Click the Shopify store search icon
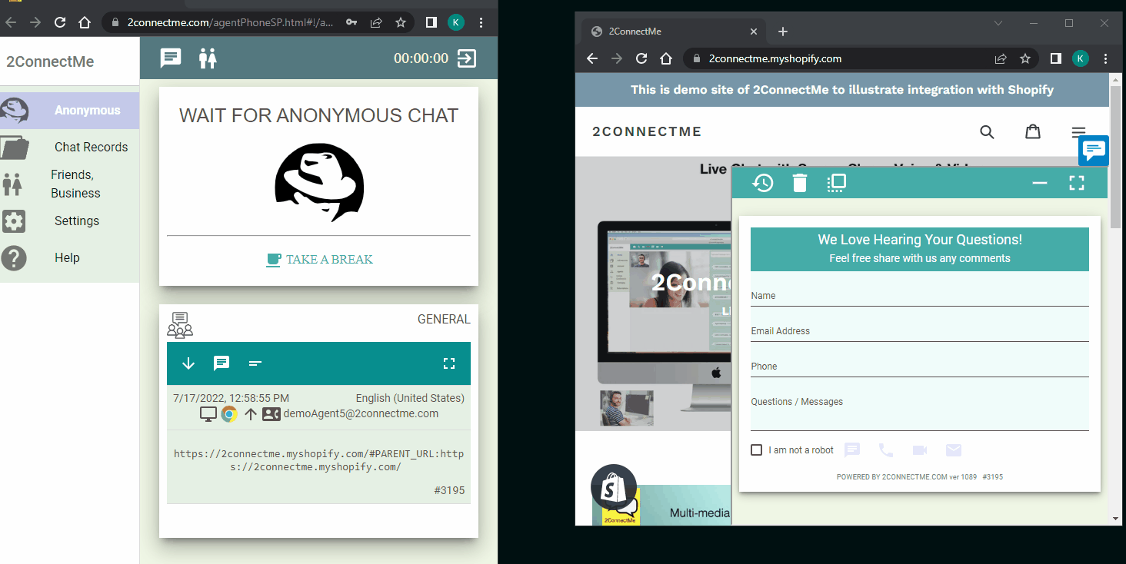The width and height of the screenshot is (1126, 564). pos(987,132)
